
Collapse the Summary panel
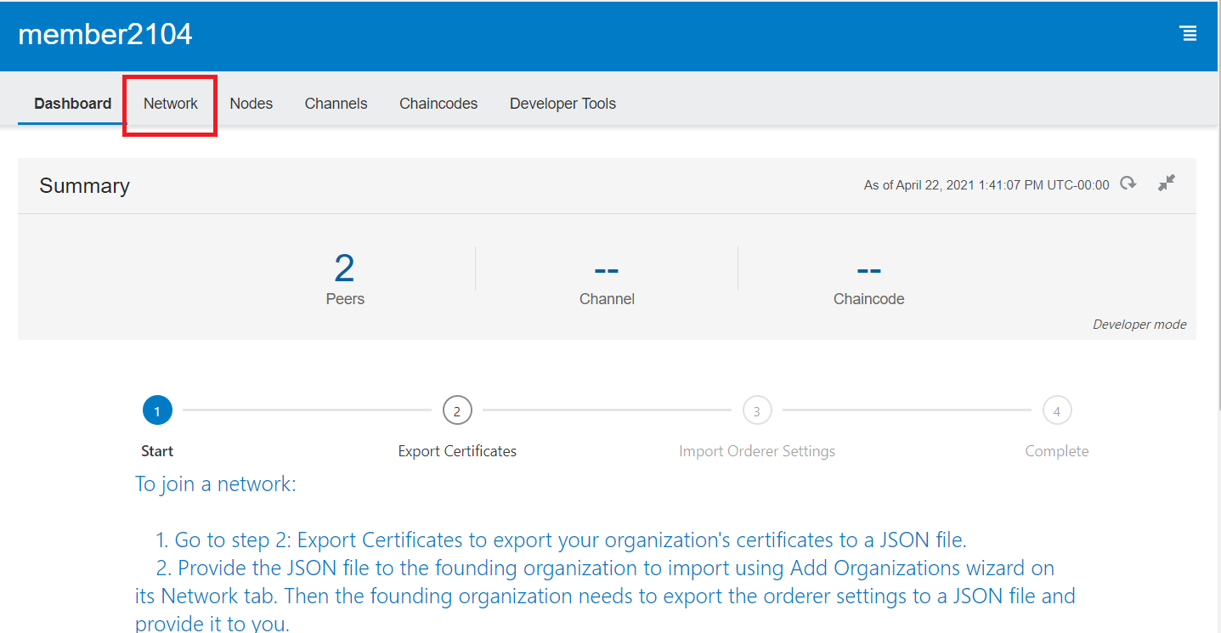(x=1167, y=183)
